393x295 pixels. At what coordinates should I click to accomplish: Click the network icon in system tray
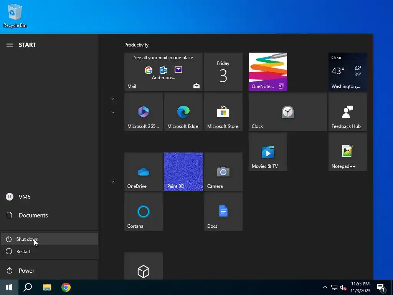(334, 287)
